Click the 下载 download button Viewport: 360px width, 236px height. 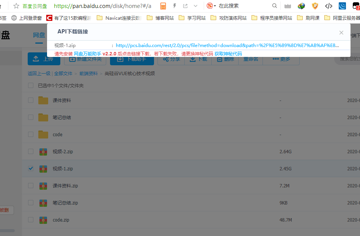point(198,59)
